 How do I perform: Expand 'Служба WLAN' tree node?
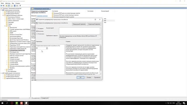(7, 63)
